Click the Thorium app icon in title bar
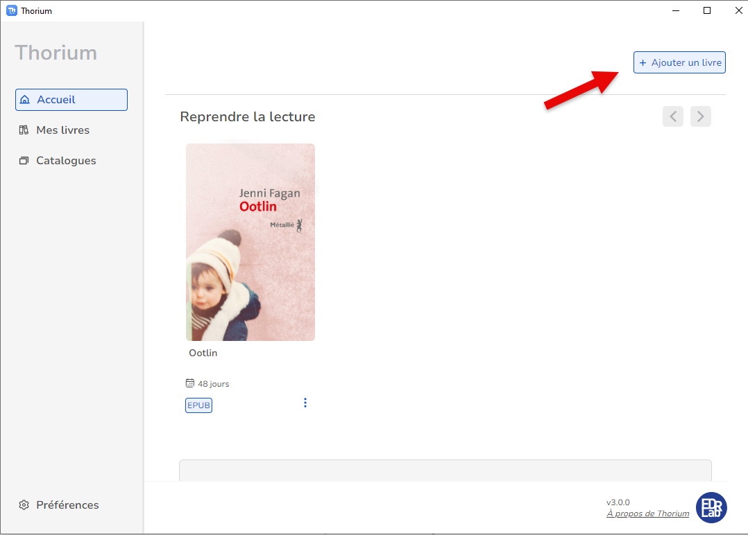This screenshot has width=748, height=535. pyautogui.click(x=11, y=10)
